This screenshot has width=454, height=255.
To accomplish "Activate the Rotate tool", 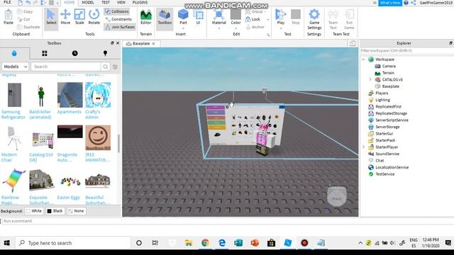I will click(94, 17).
